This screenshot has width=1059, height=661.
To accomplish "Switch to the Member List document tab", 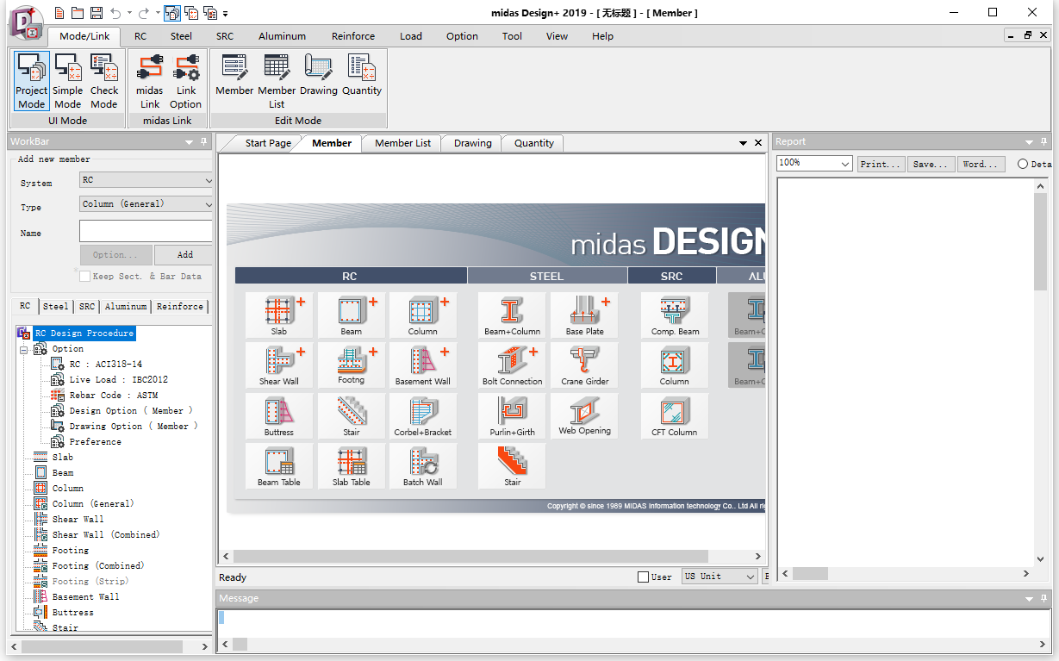I will pyautogui.click(x=402, y=143).
